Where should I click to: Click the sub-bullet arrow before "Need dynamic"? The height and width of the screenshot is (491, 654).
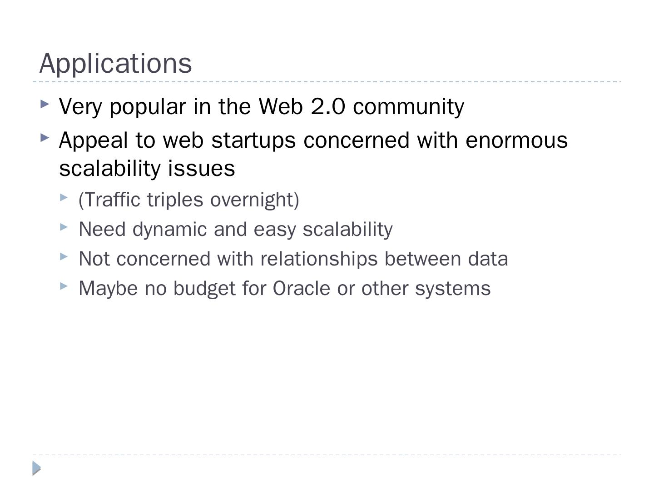click(x=64, y=227)
